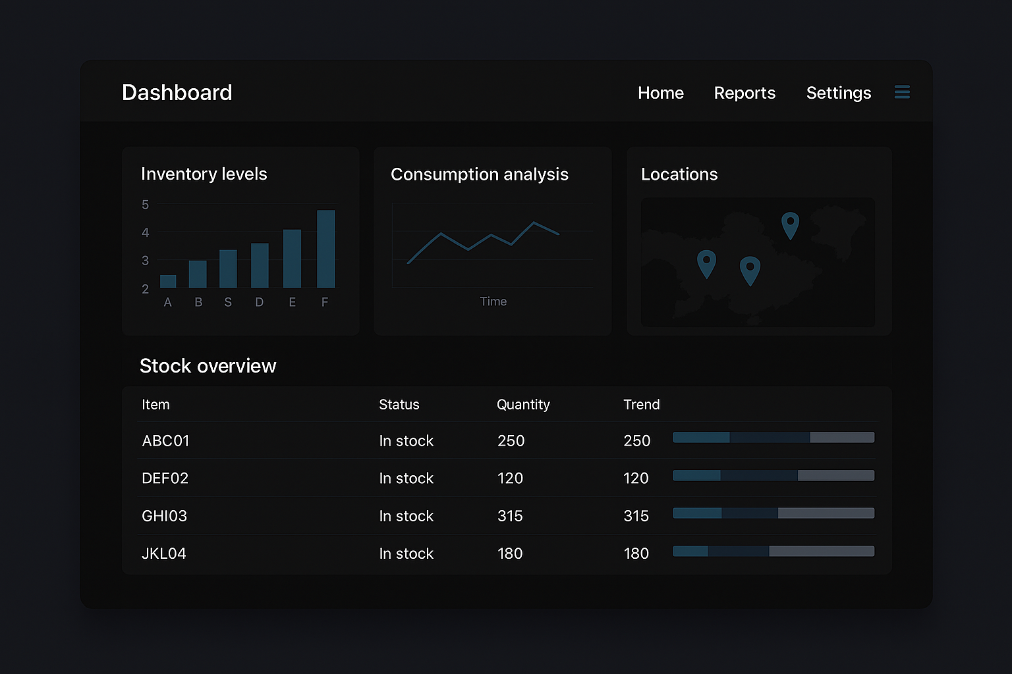
Task: Click the Quantity cell of ABC01
Action: 511,440
